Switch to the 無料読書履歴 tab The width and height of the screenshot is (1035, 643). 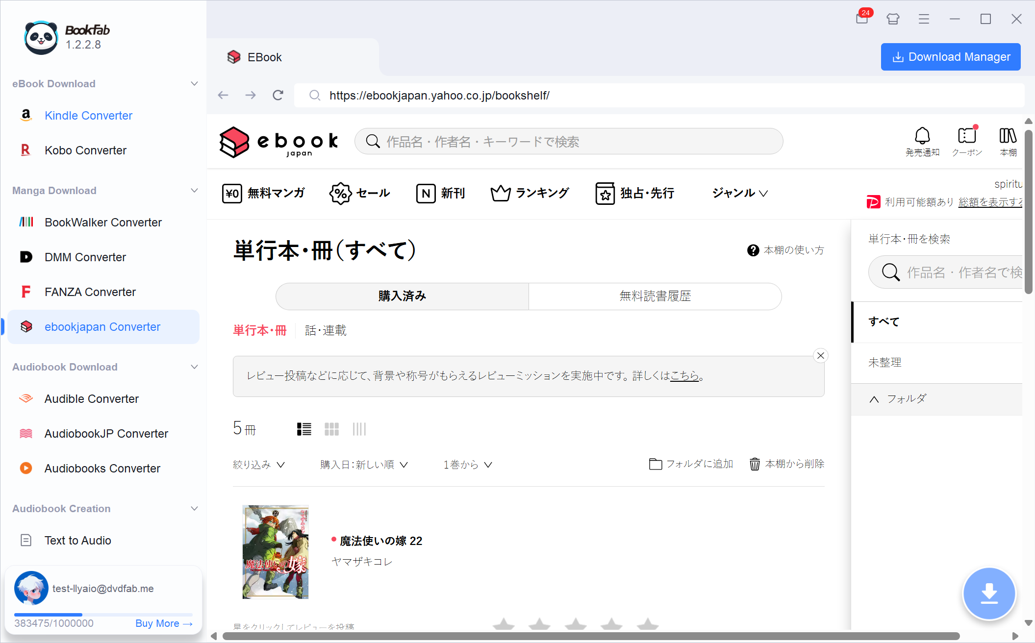655,296
